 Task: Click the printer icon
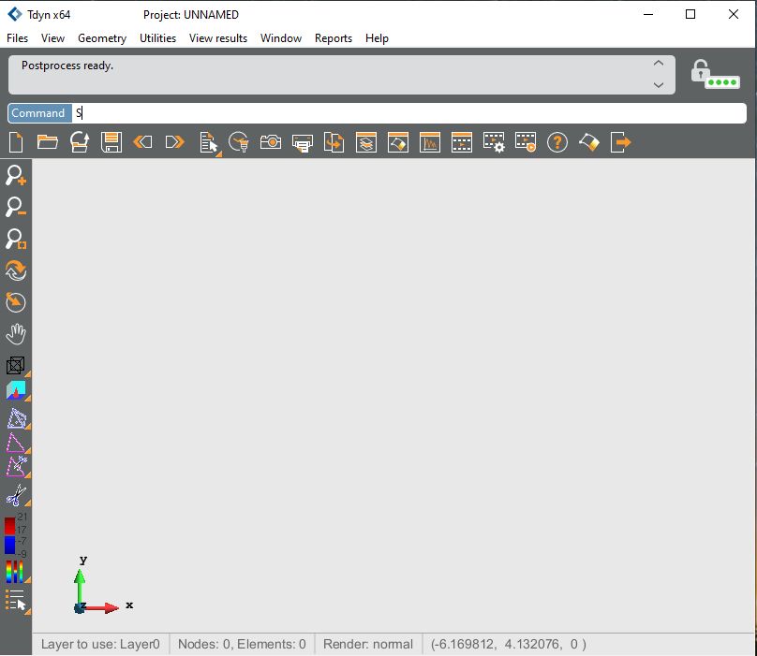tap(303, 143)
